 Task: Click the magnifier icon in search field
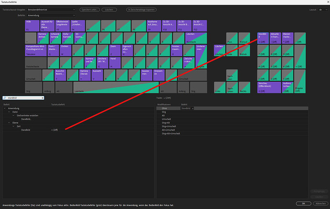(5, 98)
